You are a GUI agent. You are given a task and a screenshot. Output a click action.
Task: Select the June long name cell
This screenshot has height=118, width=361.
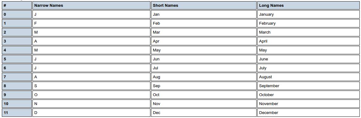(x=308, y=59)
